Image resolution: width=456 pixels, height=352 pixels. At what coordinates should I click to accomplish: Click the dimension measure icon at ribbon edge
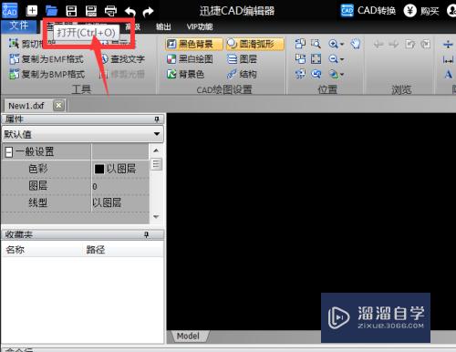coord(448,59)
